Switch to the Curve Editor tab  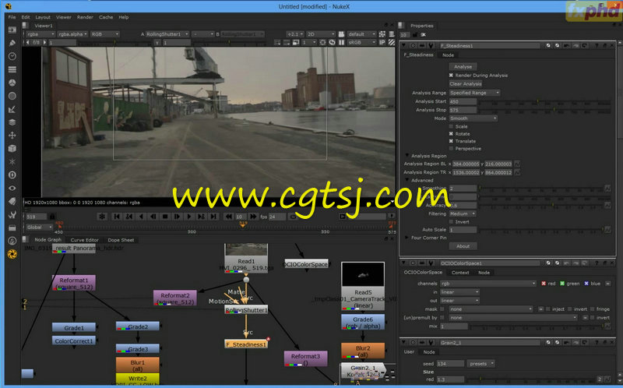(84, 240)
